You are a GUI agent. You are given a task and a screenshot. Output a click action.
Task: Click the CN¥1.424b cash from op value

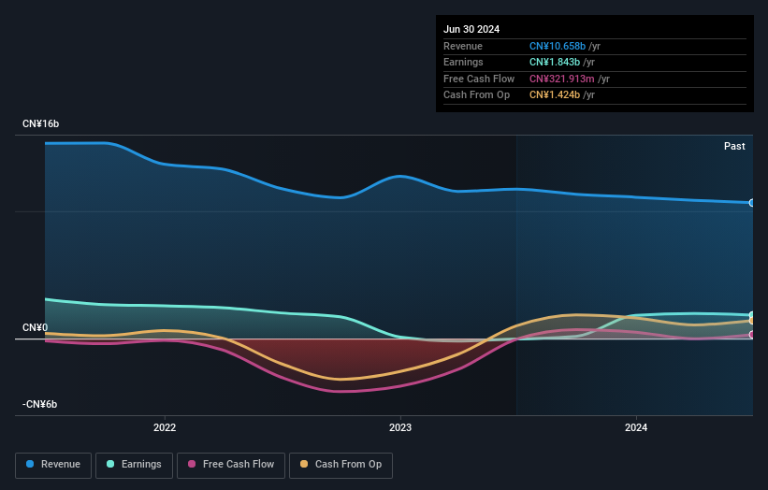click(x=555, y=95)
